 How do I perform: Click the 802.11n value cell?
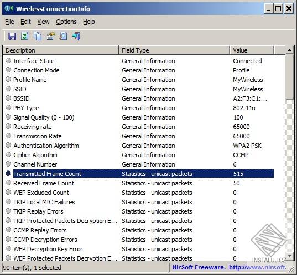pyautogui.click(x=244, y=108)
